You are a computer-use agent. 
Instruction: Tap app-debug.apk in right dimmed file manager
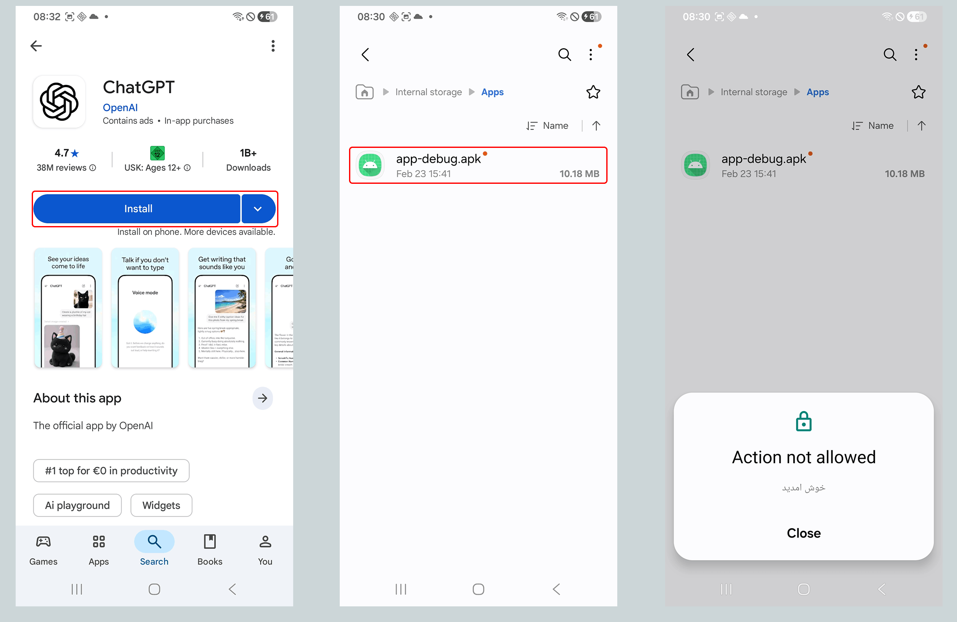[804, 165]
